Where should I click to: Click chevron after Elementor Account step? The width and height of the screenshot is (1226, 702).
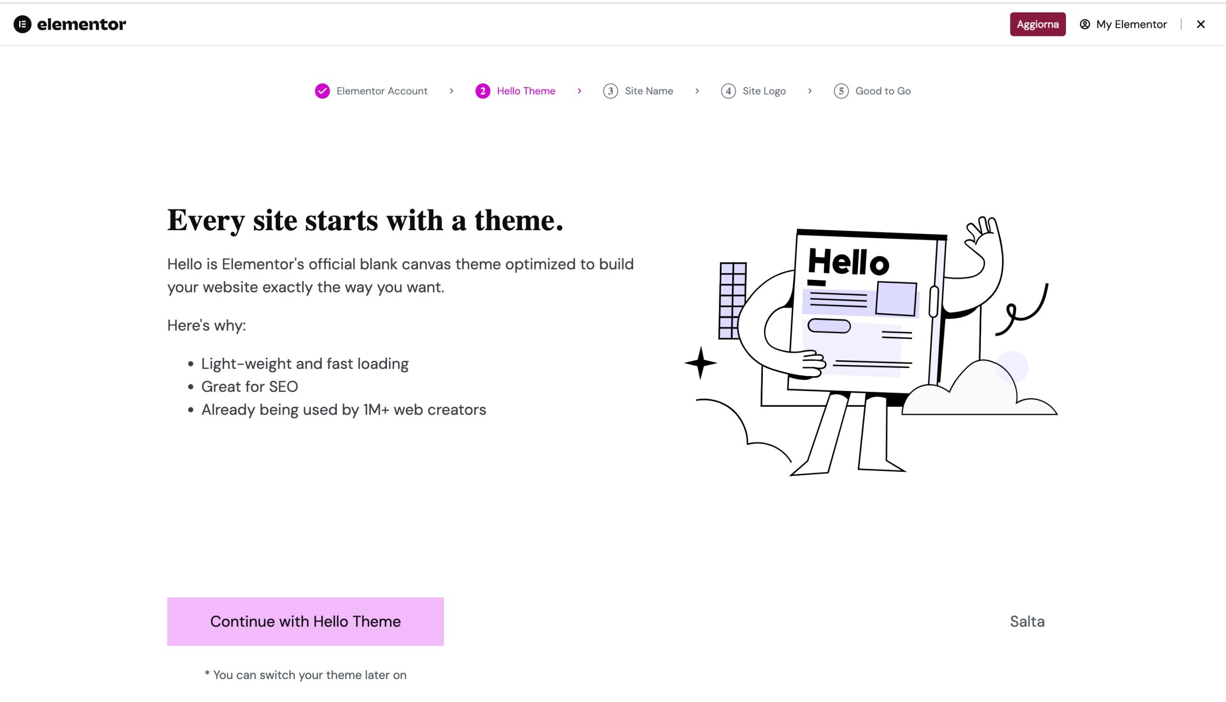pyautogui.click(x=452, y=91)
